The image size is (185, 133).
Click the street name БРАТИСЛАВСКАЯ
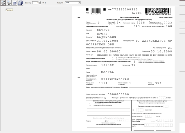pyautogui.click(x=115, y=79)
